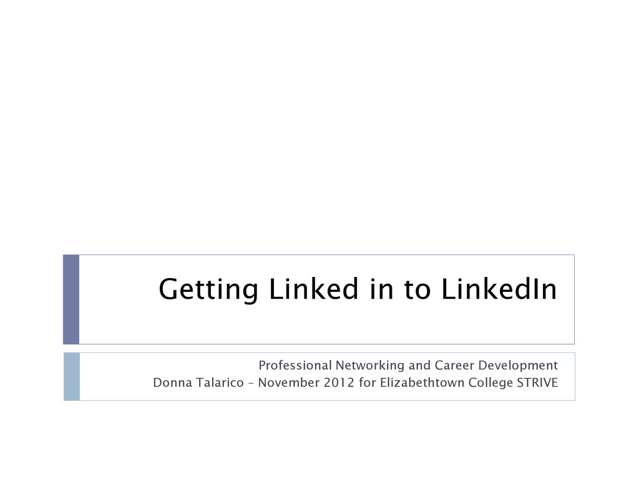Click the name "Donna" in the subtitle
Screen dimensions: 639x479
point(172,382)
